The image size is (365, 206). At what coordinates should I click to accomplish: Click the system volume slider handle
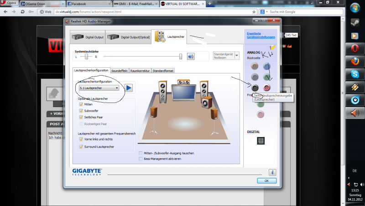coord(180,56)
